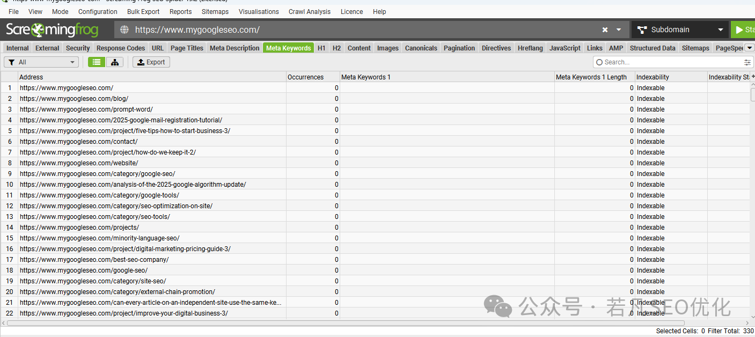Switch to the H1 tab
Screen dimensions: 755x337
tap(321, 48)
